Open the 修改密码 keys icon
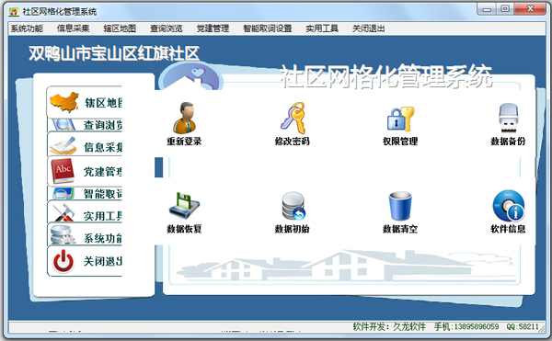This screenshot has width=552, height=341. pos(293,118)
